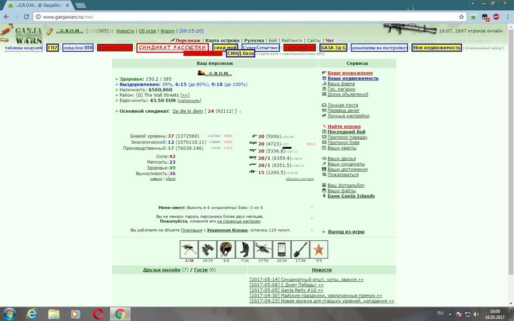Go back using browser back arrow

(7, 17)
